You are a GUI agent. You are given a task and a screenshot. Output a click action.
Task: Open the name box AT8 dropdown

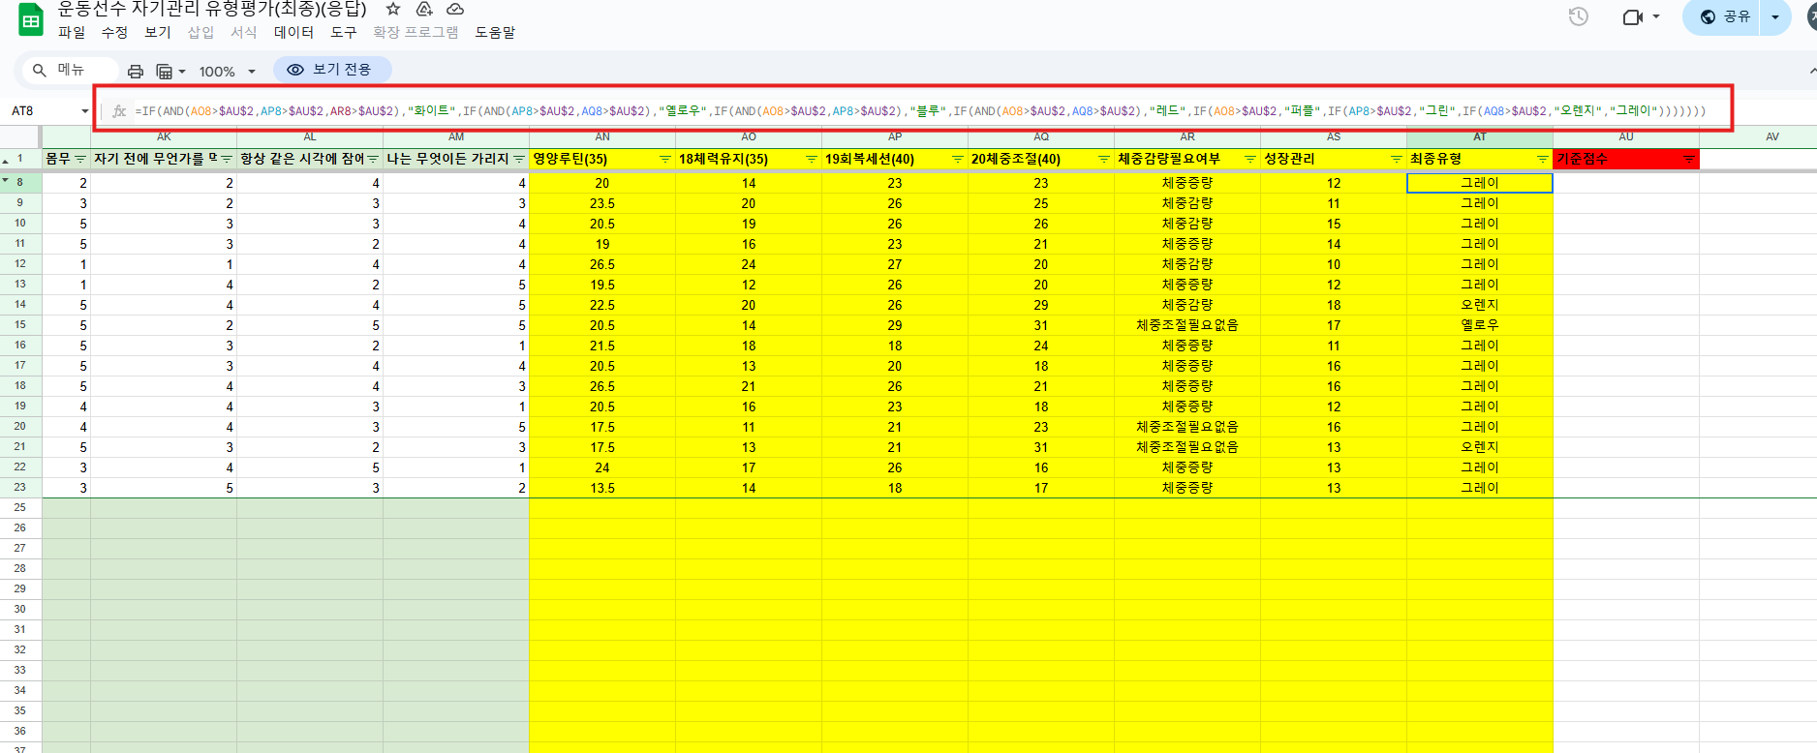pos(84,111)
